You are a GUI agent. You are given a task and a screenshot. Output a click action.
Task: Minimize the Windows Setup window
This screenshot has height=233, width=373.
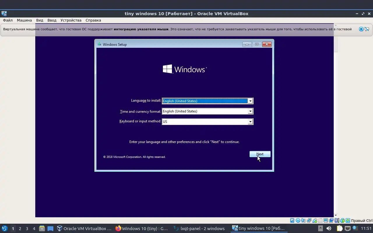coord(247,44)
